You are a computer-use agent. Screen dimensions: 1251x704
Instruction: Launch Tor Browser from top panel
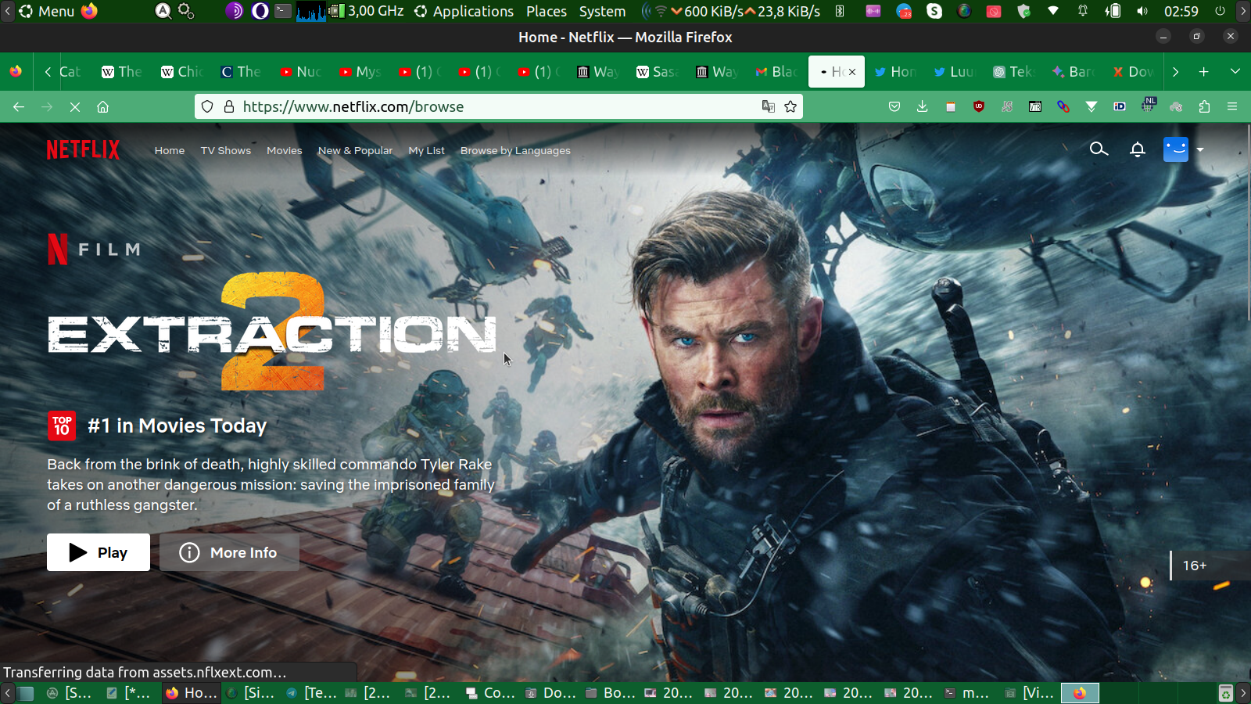pyautogui.click(x=234, y=11)
